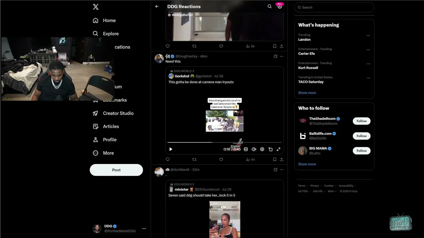Mute the video volume
Viewport: 424px width, 238px height.
coord(254,149)
